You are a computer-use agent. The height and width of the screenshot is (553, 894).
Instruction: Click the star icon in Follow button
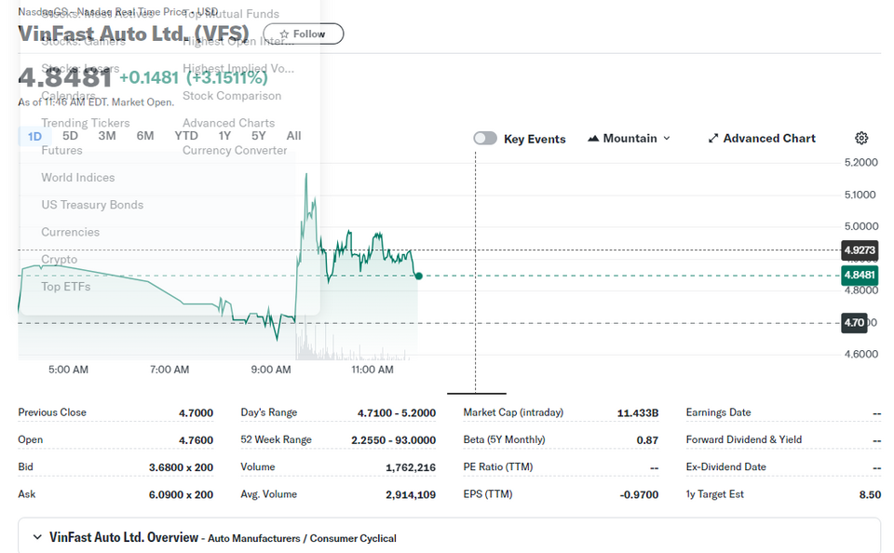coord(285,34)
